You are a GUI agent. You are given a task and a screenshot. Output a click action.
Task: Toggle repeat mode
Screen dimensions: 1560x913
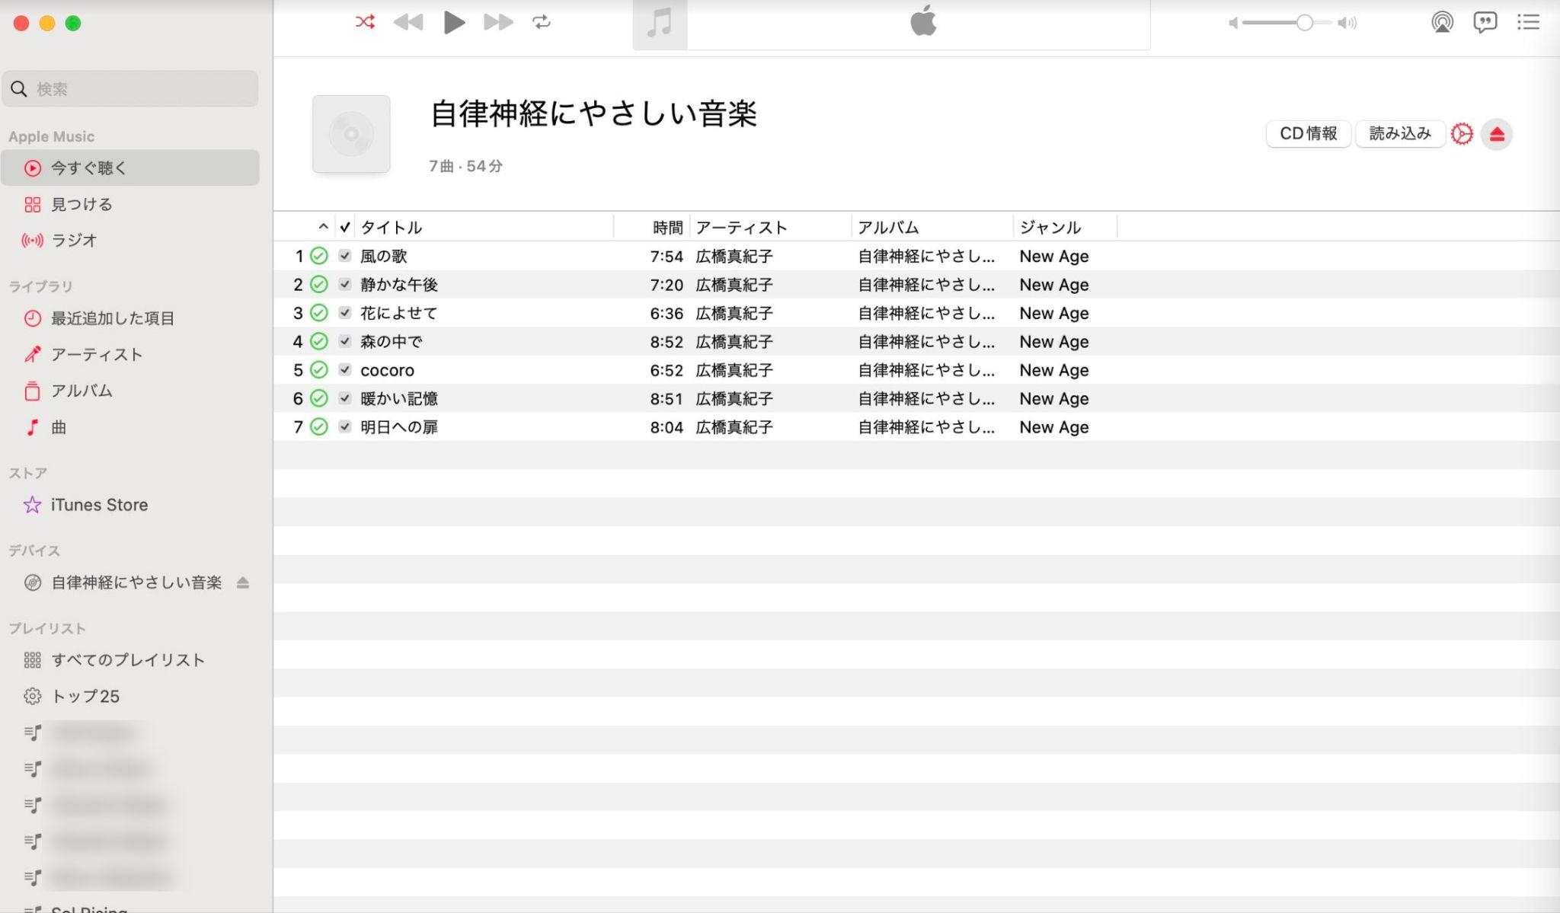click(x=542, y=22)
